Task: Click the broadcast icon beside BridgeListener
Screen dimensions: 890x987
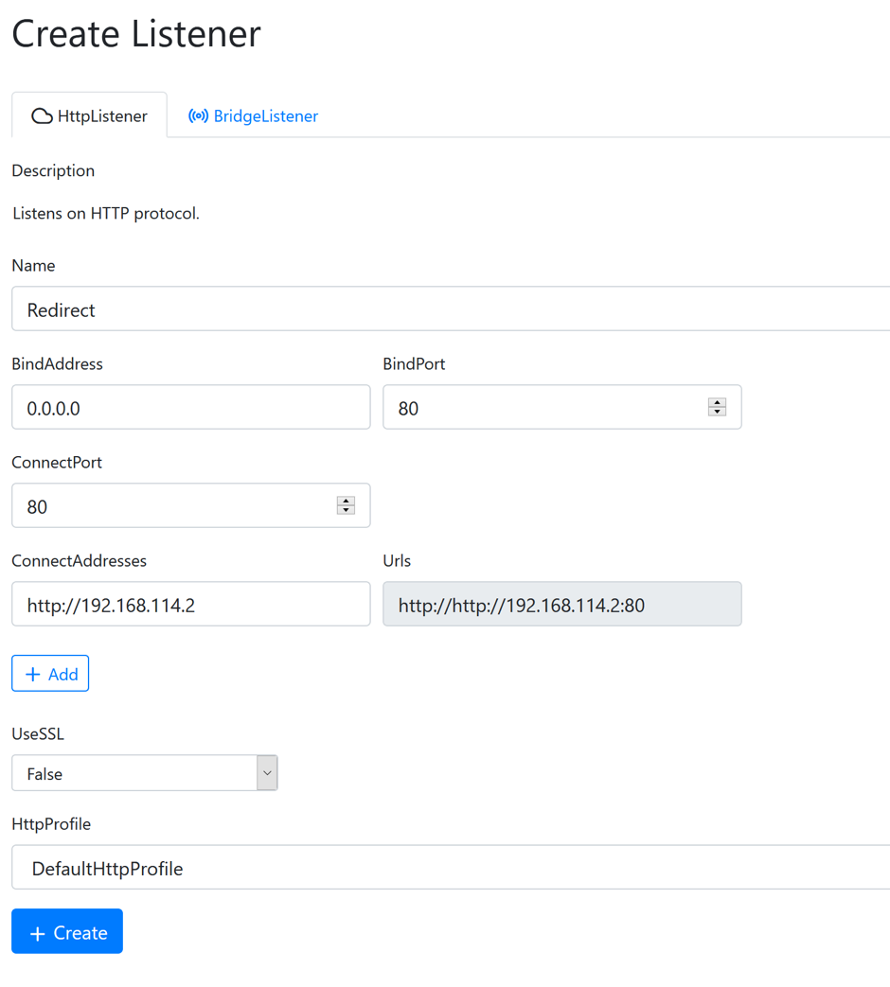Action: [x=198, y=116]
